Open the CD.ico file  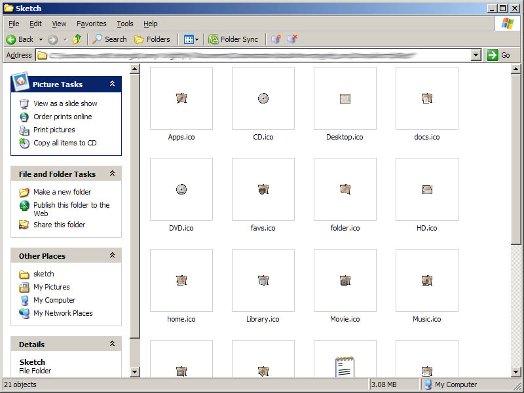pos(263,98)
